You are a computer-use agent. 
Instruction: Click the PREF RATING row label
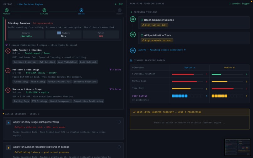(x=140, y=96)
